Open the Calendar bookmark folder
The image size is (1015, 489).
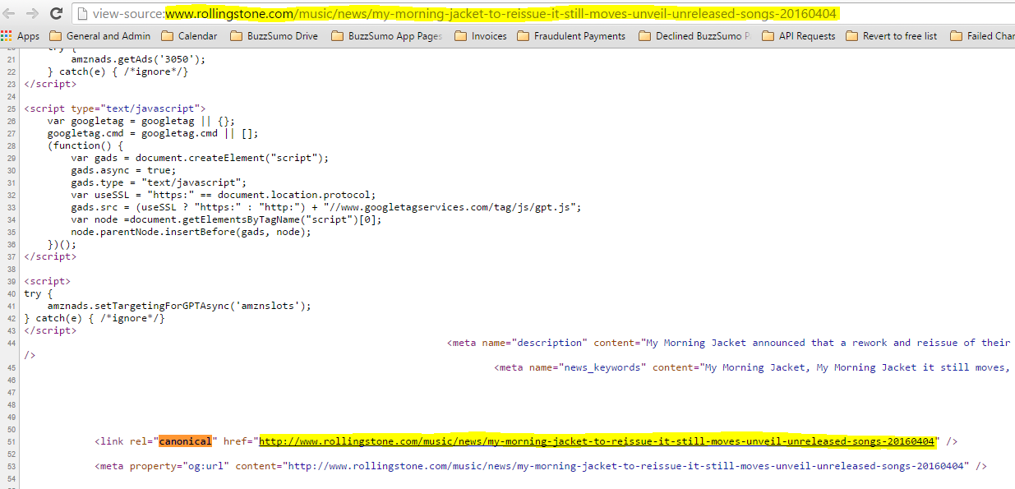click(x=190, y=36)
